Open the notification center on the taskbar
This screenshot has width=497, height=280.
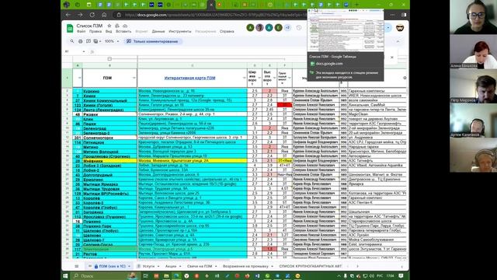[x=401, y=276]
